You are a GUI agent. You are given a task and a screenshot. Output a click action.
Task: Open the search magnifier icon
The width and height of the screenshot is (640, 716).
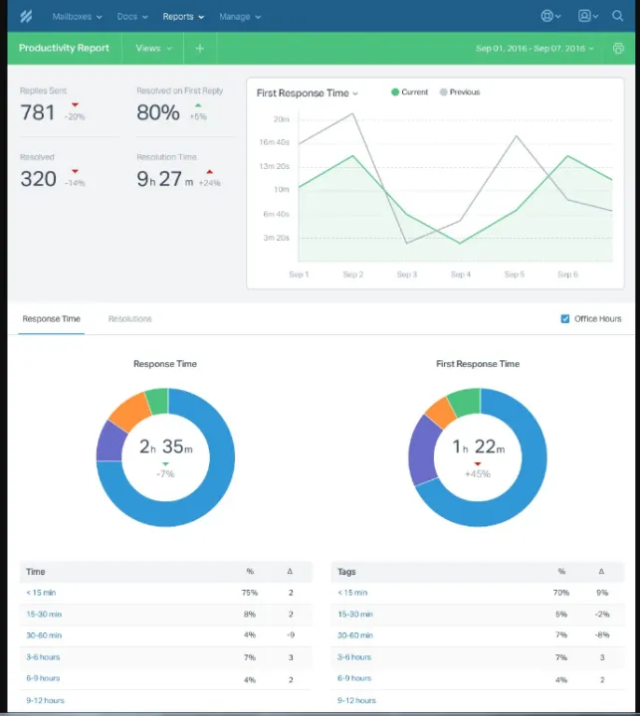[618, 16]
